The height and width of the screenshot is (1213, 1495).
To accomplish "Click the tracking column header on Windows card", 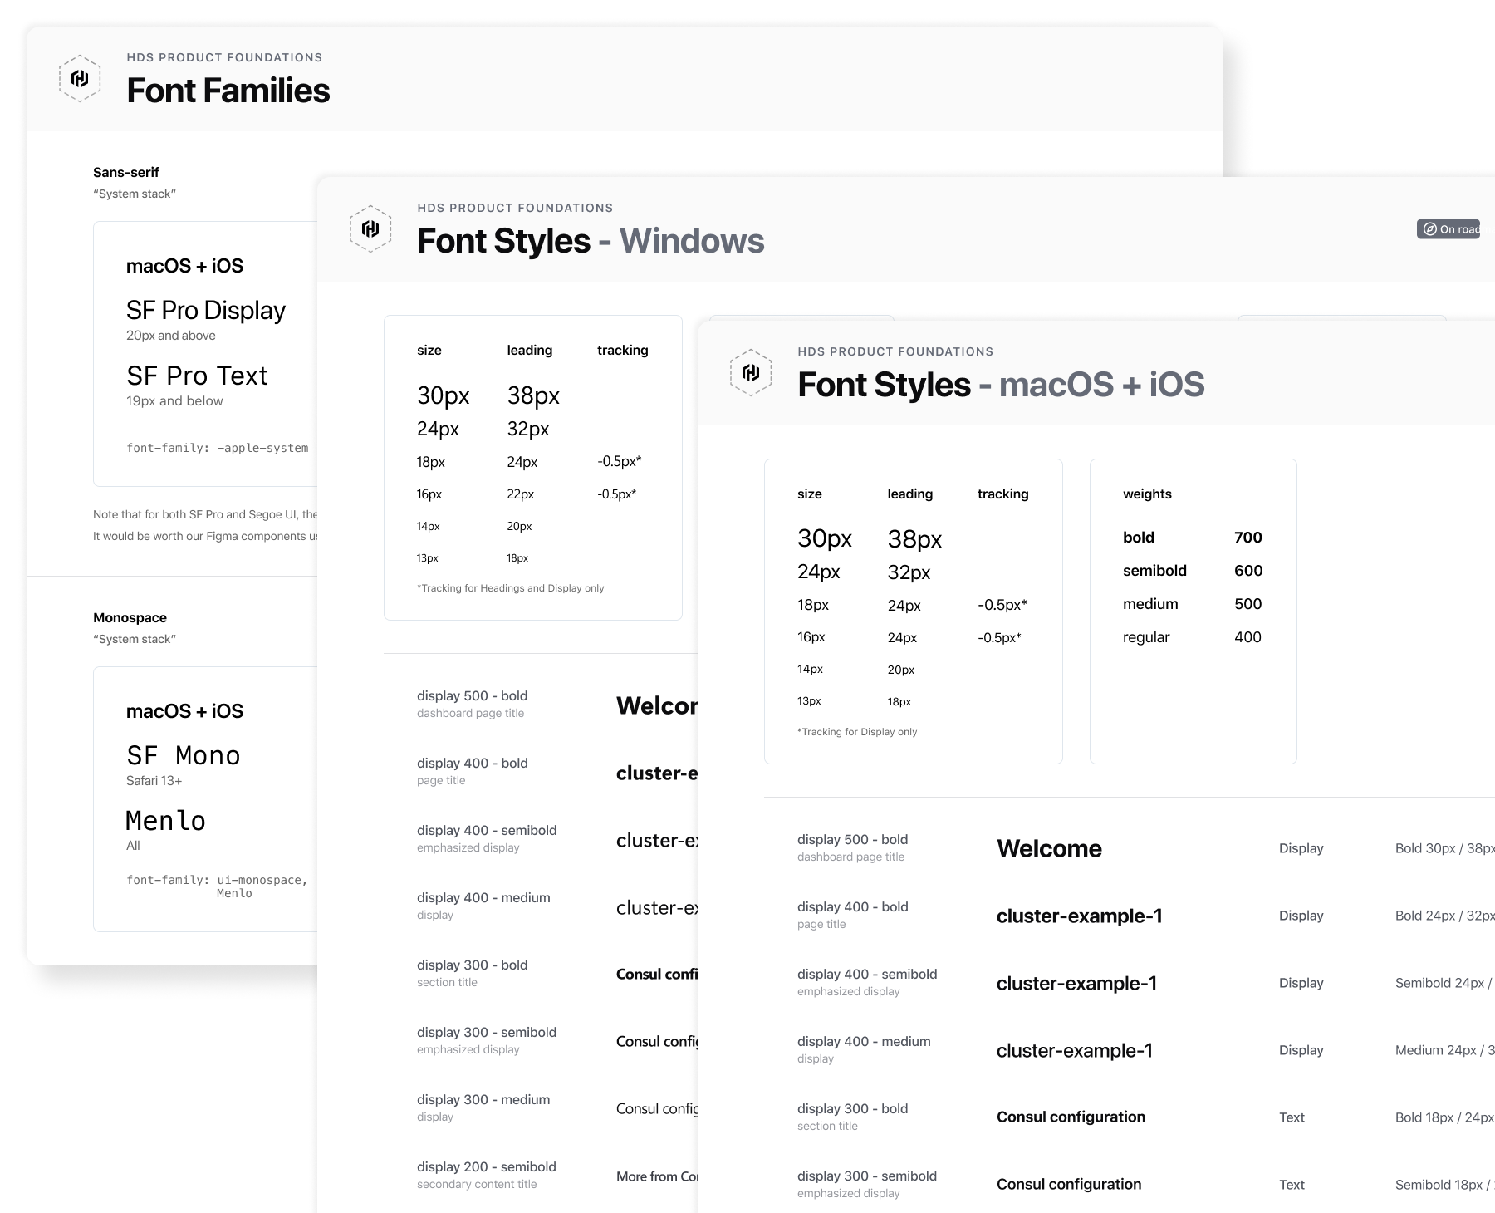I will point(623,351).
